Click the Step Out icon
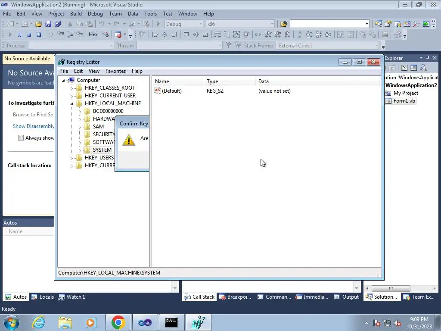The width and height of the screenshot is (441, 331). (80, 34)
